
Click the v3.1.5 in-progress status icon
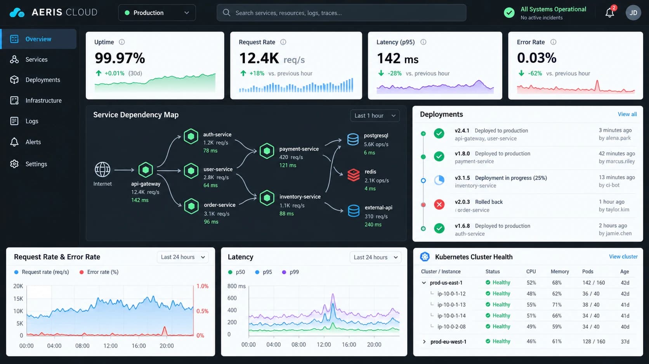point(439,180)
